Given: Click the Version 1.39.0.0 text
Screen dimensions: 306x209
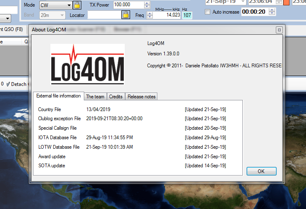Looking at the screenshot, I should (163, 54).
